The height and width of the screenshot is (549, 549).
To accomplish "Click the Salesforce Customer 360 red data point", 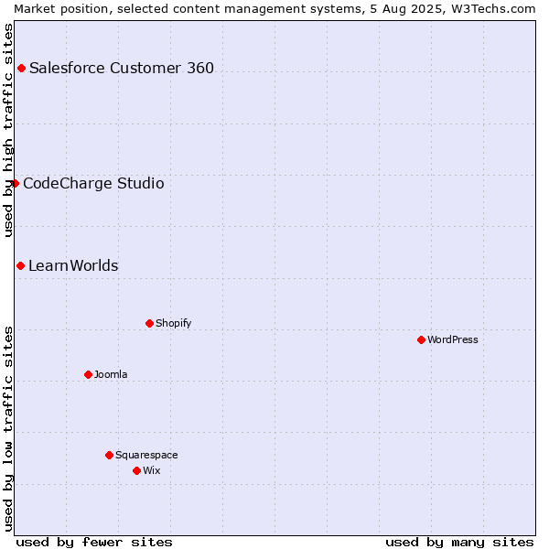I will pyautogui.click(x=21, y=69).
